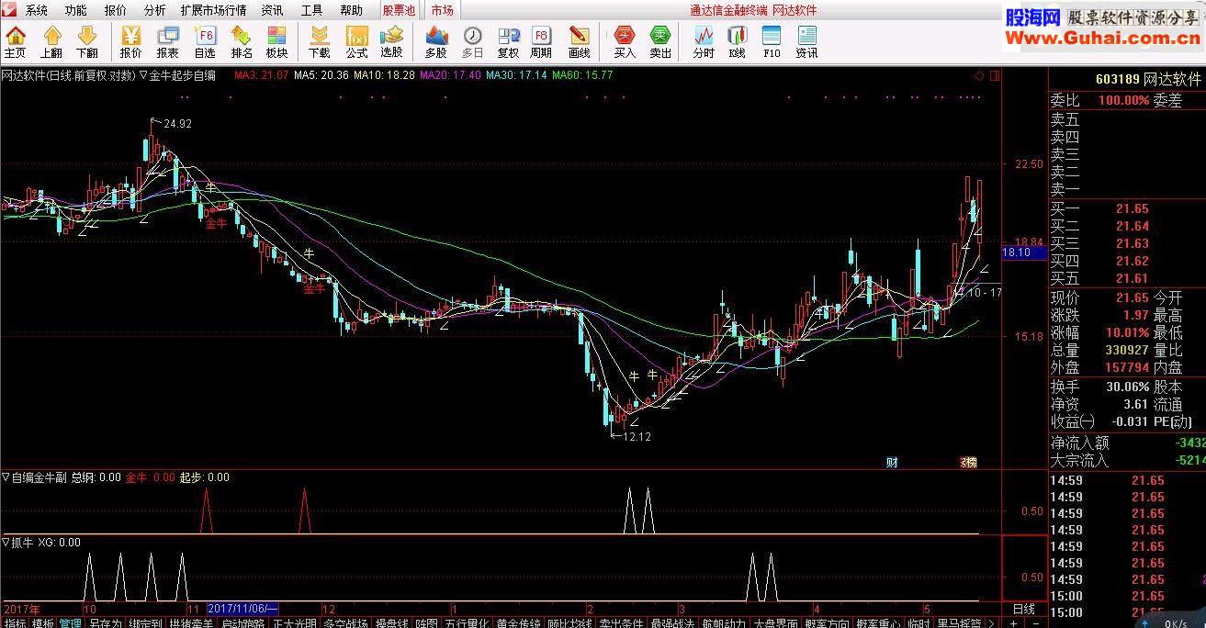Click the 下翻 page-down arrow icon
Viewport: 1206px width, 628px height.
pos(87,42)
